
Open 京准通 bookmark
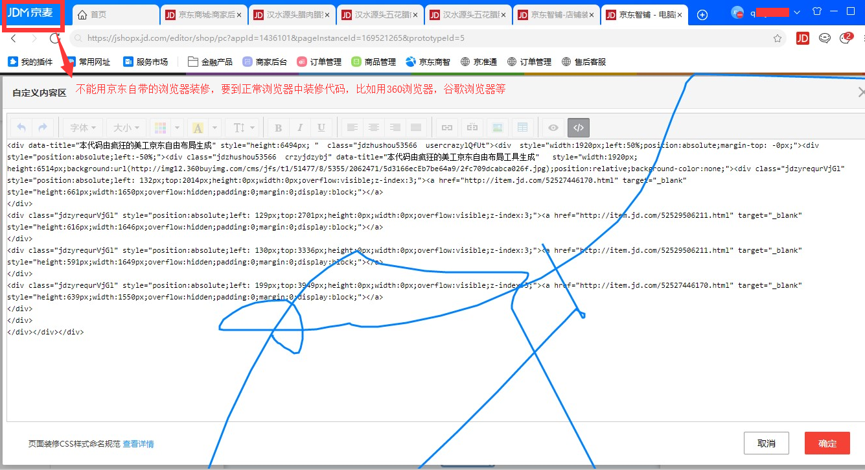point(479,62)
